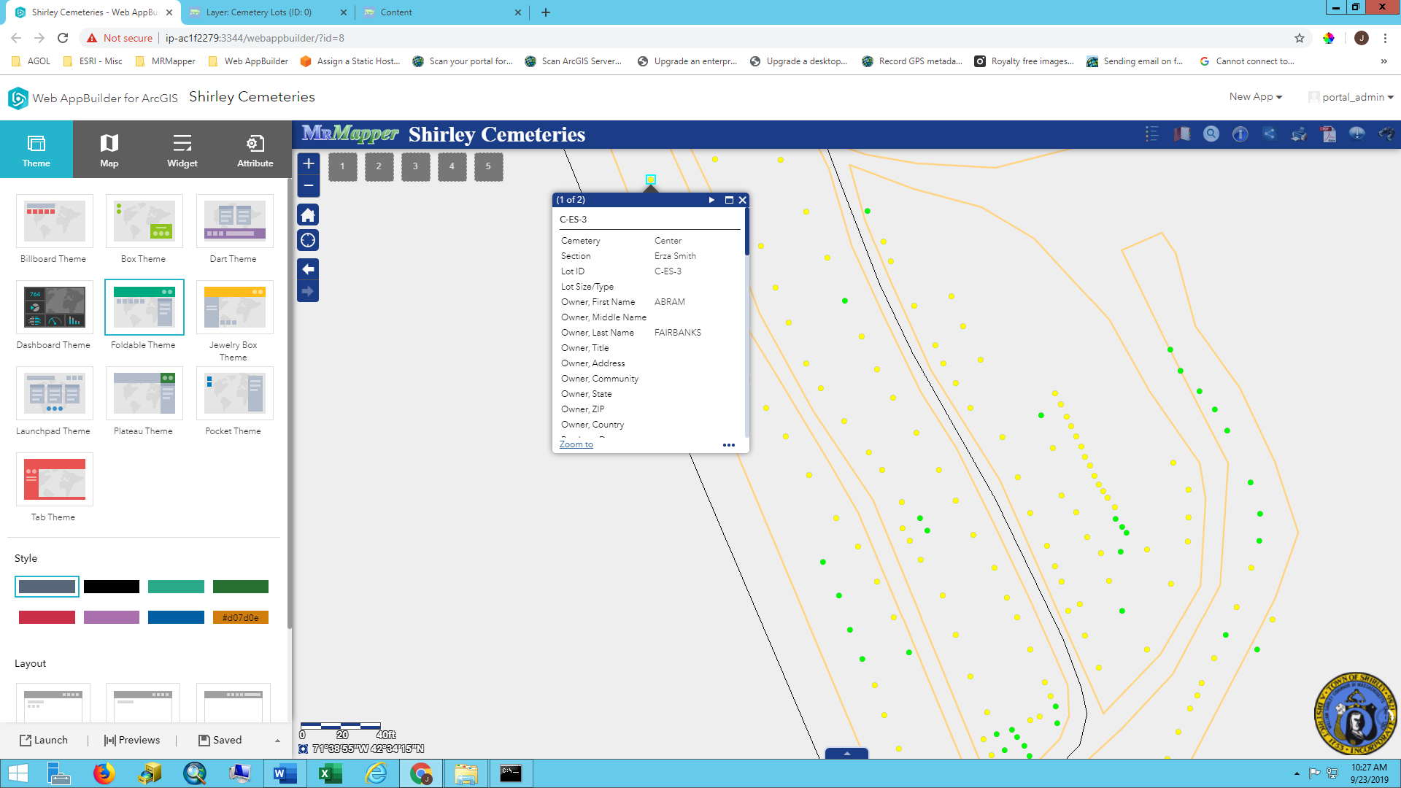Switch to the Widget tab
Image resolution: width=1401 pixels, height=788 pixels.
[x=182, y=150]
